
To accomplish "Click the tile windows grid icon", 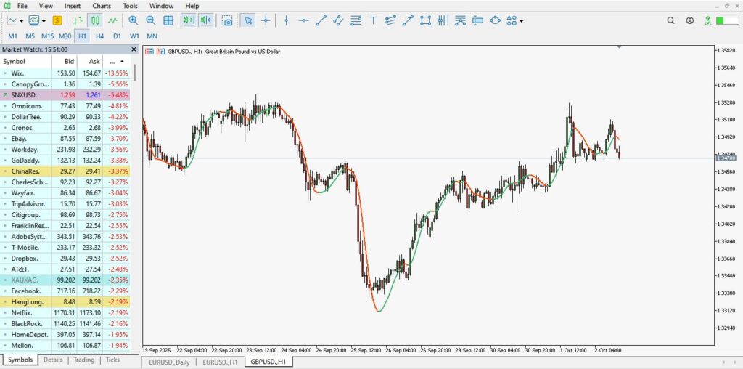I will tap(168, 20).
